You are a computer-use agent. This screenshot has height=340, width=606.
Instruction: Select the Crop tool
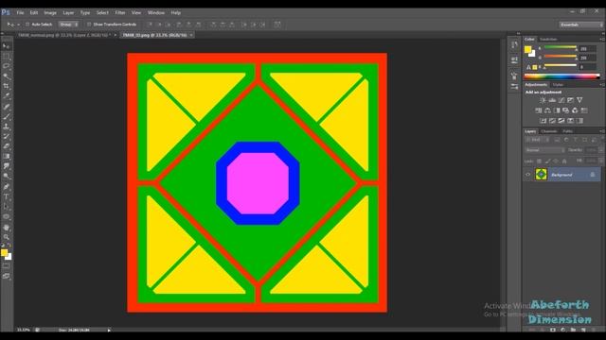pos(7,86)
